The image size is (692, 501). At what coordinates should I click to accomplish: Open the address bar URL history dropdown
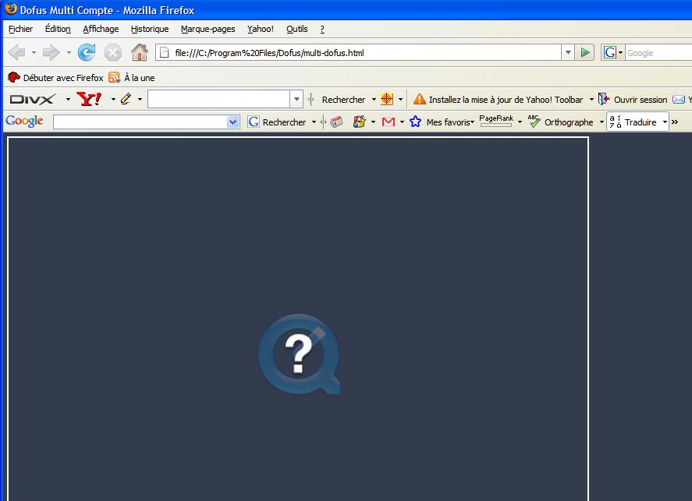(568, 53)
